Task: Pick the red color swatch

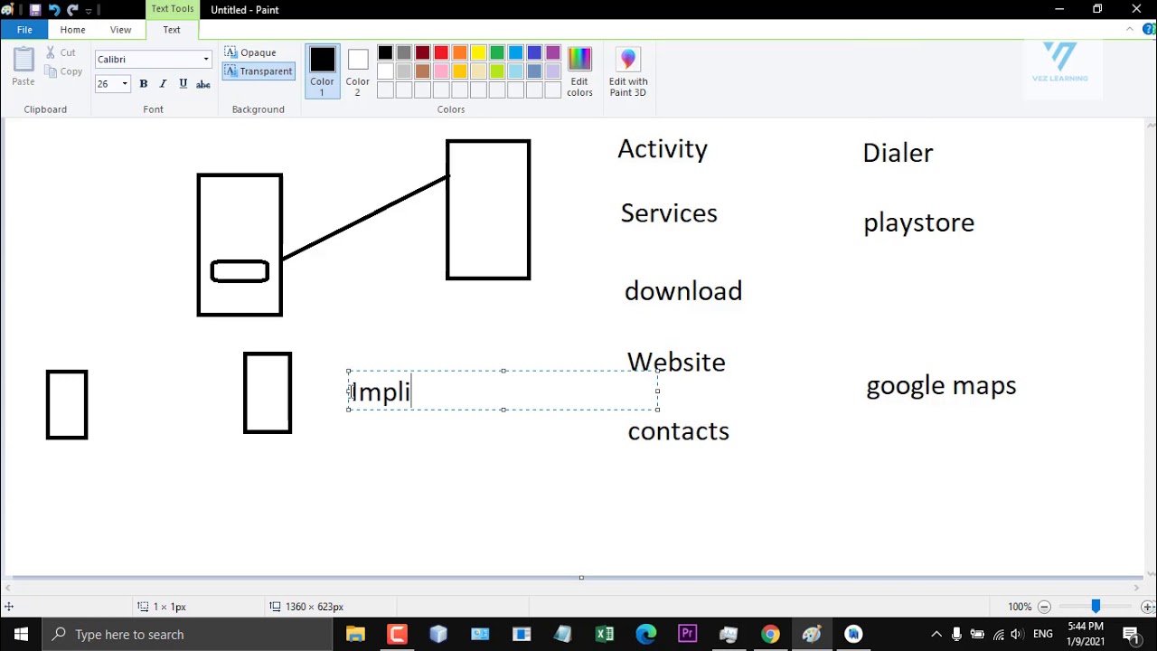Action: pos(441,53)
